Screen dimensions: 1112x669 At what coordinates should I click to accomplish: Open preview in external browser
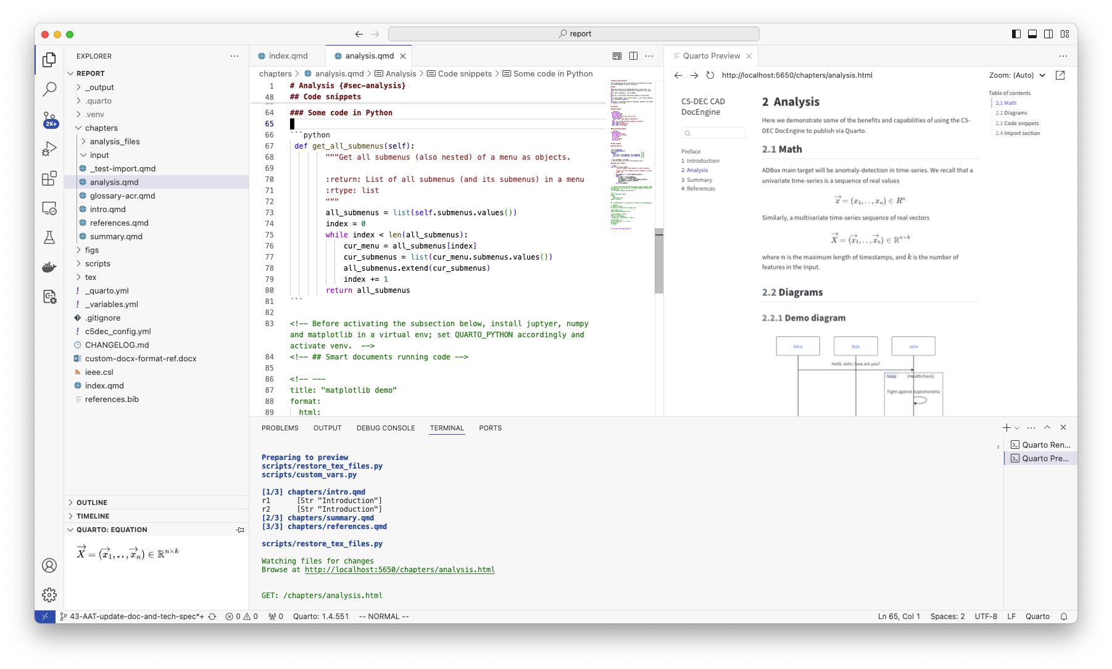pyautogui.click(x=1061, y=75)
